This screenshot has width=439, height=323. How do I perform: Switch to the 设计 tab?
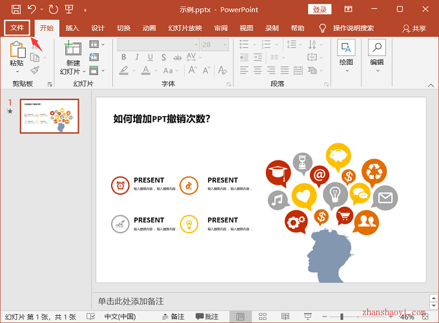click(x=97, y=28)
